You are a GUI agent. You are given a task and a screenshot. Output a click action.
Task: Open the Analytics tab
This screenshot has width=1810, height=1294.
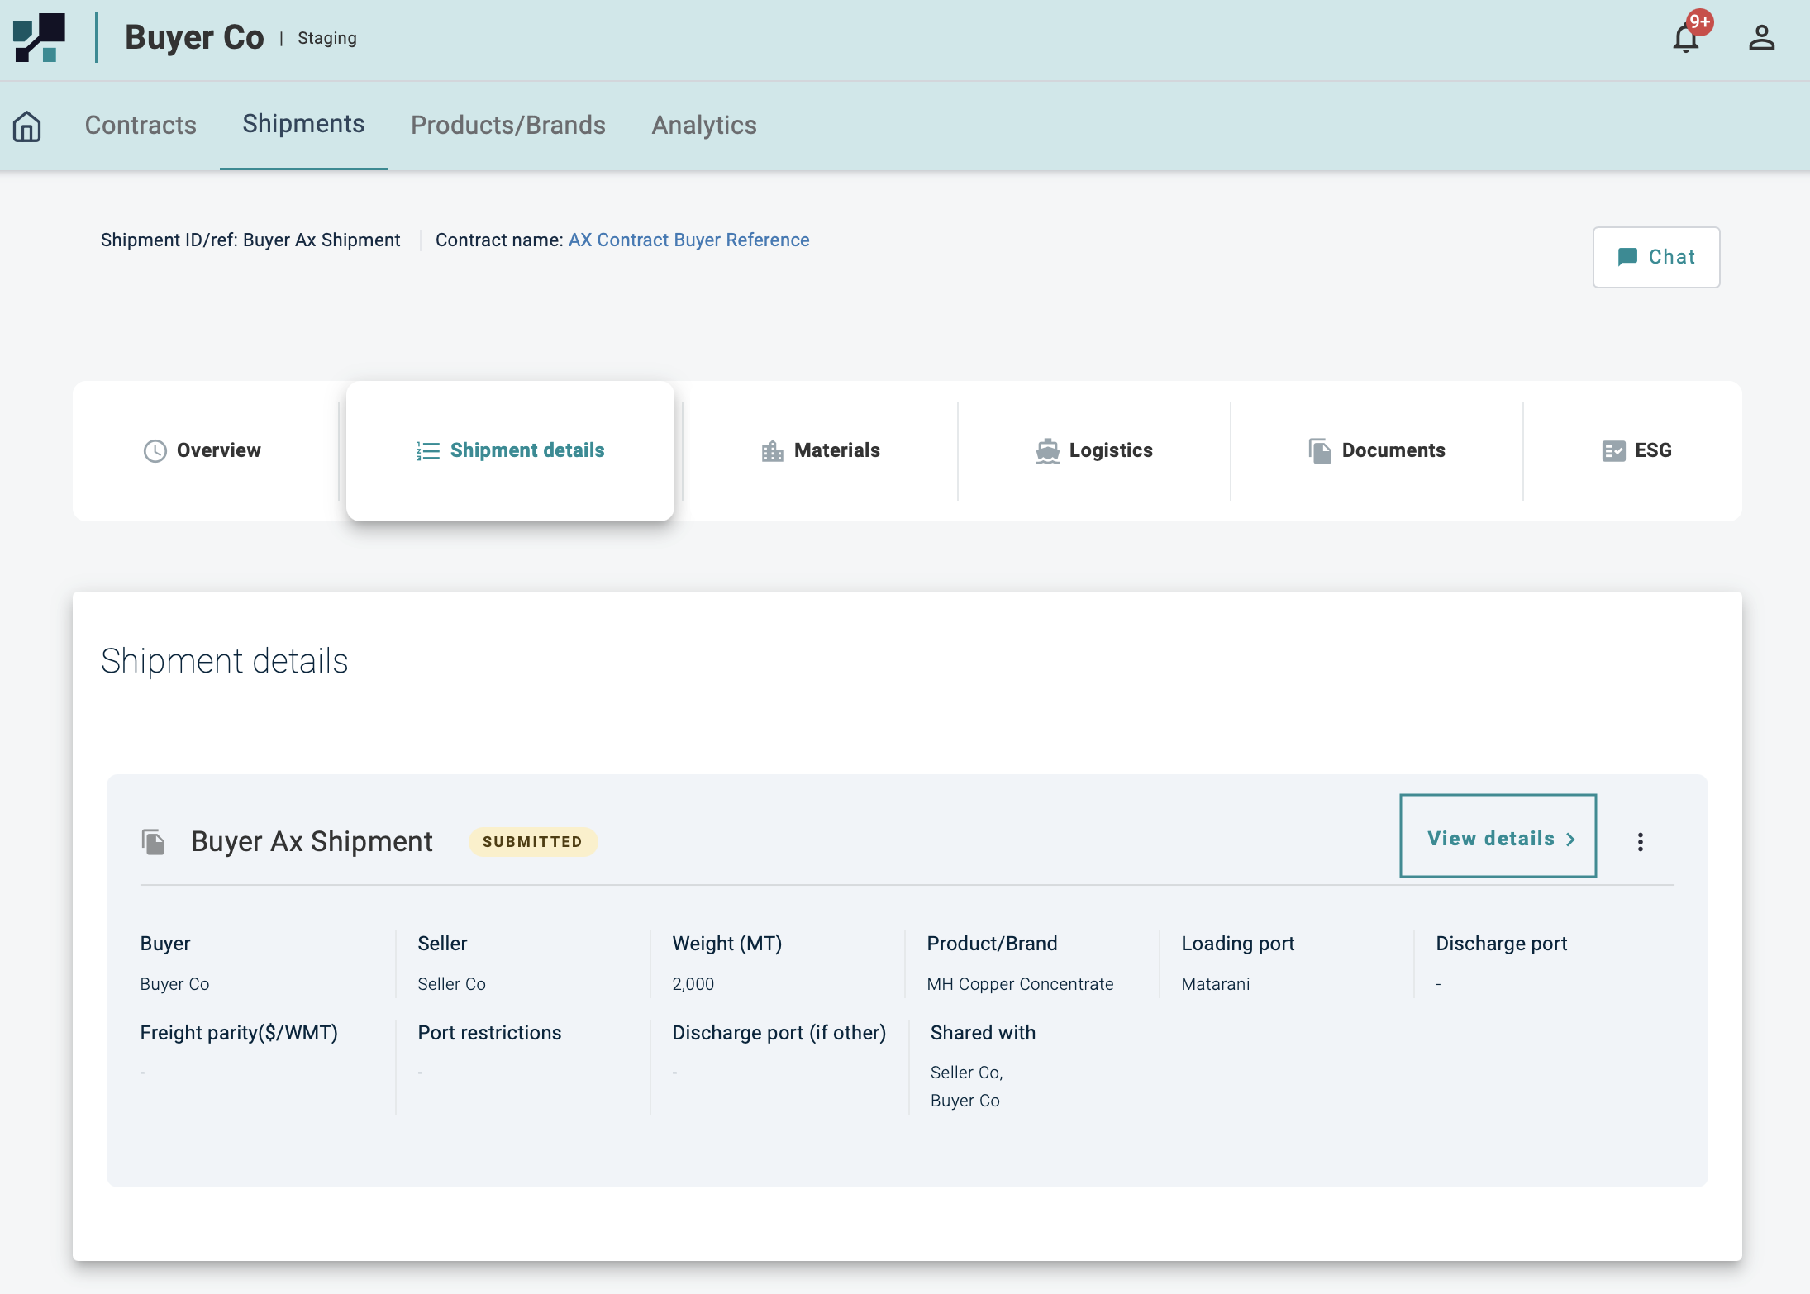point(703,126)
